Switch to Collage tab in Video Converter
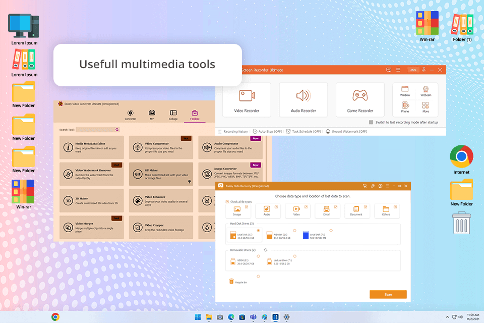The height and width of the screenshot is (323, 484). coord(173,115)
